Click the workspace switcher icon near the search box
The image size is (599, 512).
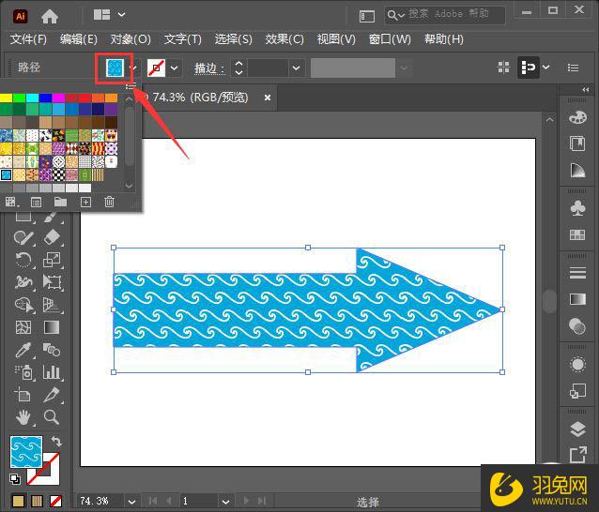pos(367,16)
